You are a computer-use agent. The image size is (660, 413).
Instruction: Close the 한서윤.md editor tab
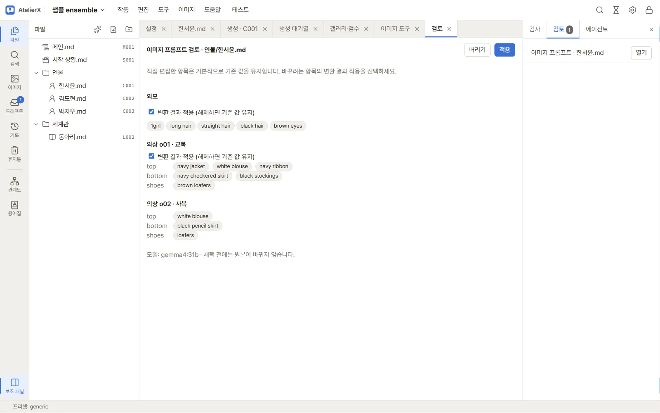[212, 29]
